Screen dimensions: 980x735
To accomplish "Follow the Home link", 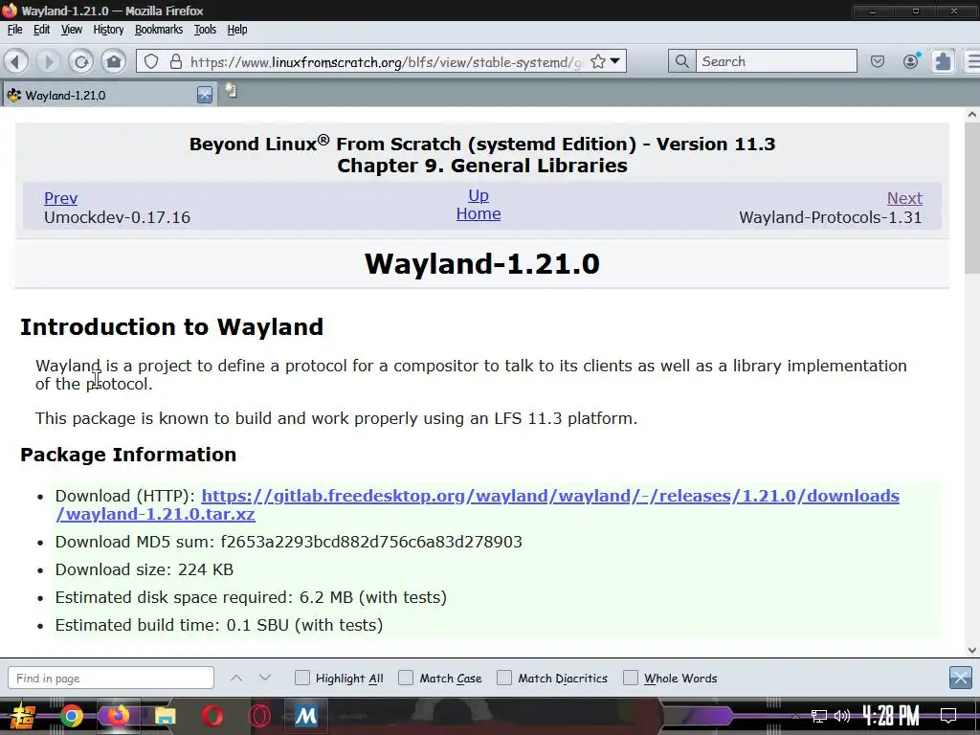I will pyautogui.click(x=479, y=213).
